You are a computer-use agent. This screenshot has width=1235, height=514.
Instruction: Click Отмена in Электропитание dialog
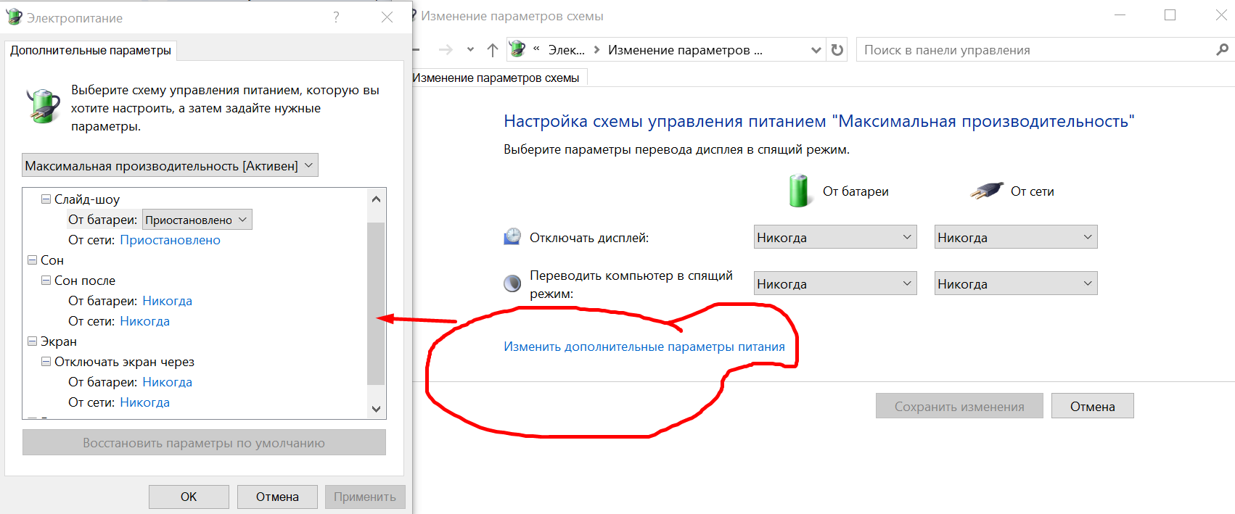[x=277, y=497]
